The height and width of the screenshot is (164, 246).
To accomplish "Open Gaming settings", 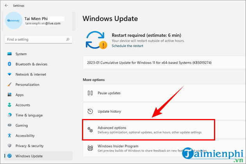I will click(38, 126).
